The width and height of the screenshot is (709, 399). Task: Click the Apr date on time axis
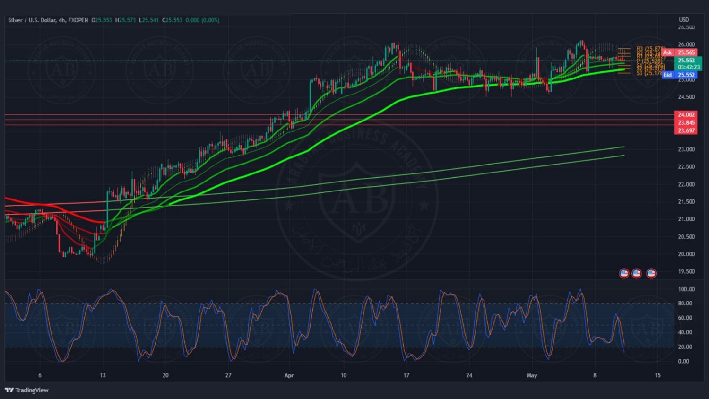click(289, 375)
